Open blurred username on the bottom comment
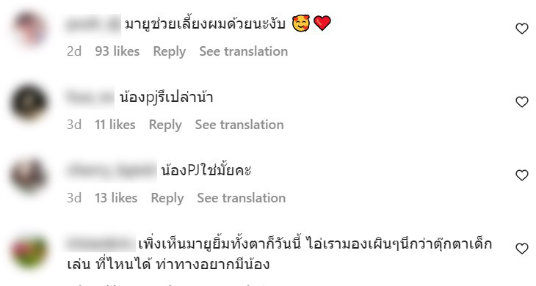The height and width of the screenshot is (286, 536). (x=101, y=244)
